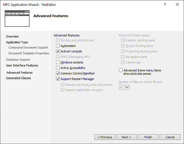Image resolution: width=184 pixels, height=144 pixels.
Task: Switch to User Interface Features page
Action: click(x=22, y=65)
